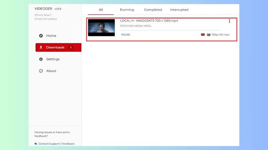Click the chat icon beside Contact Support
268x150 pixels.
pos(36,144)
